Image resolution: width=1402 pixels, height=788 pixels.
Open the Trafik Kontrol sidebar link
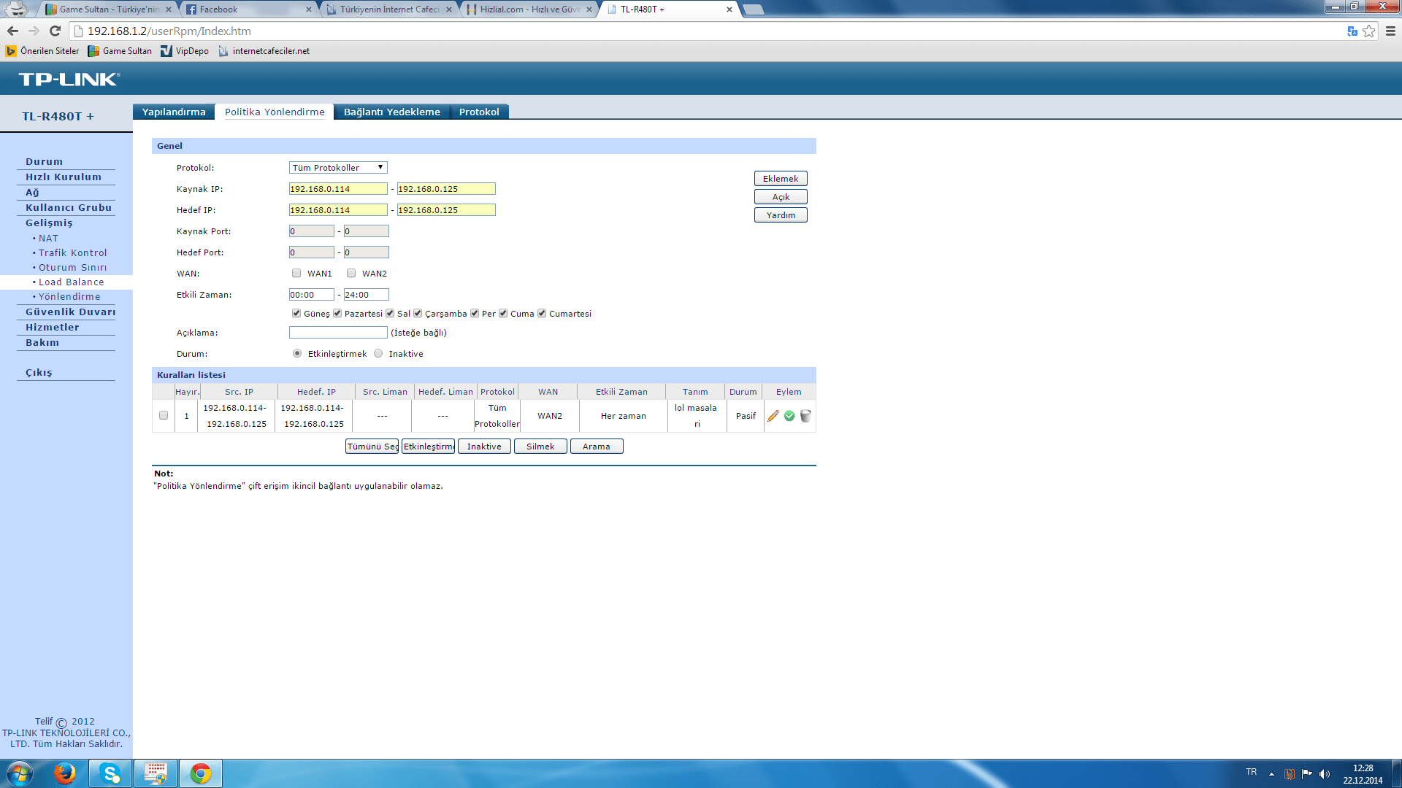(72, 252)
